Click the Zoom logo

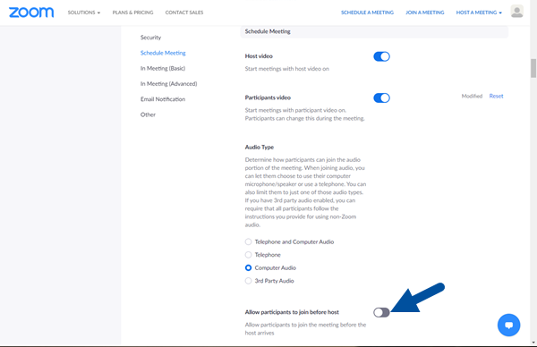coord(31,13)
